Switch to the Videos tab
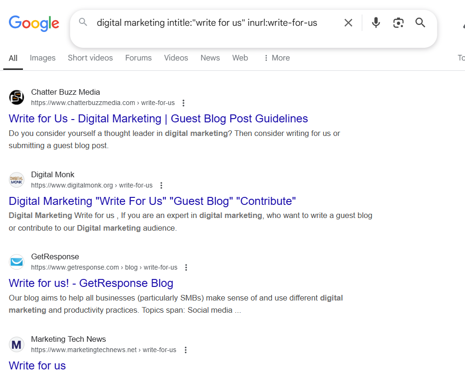This screenshot has width=465, height=376. (x=176, y=58)
